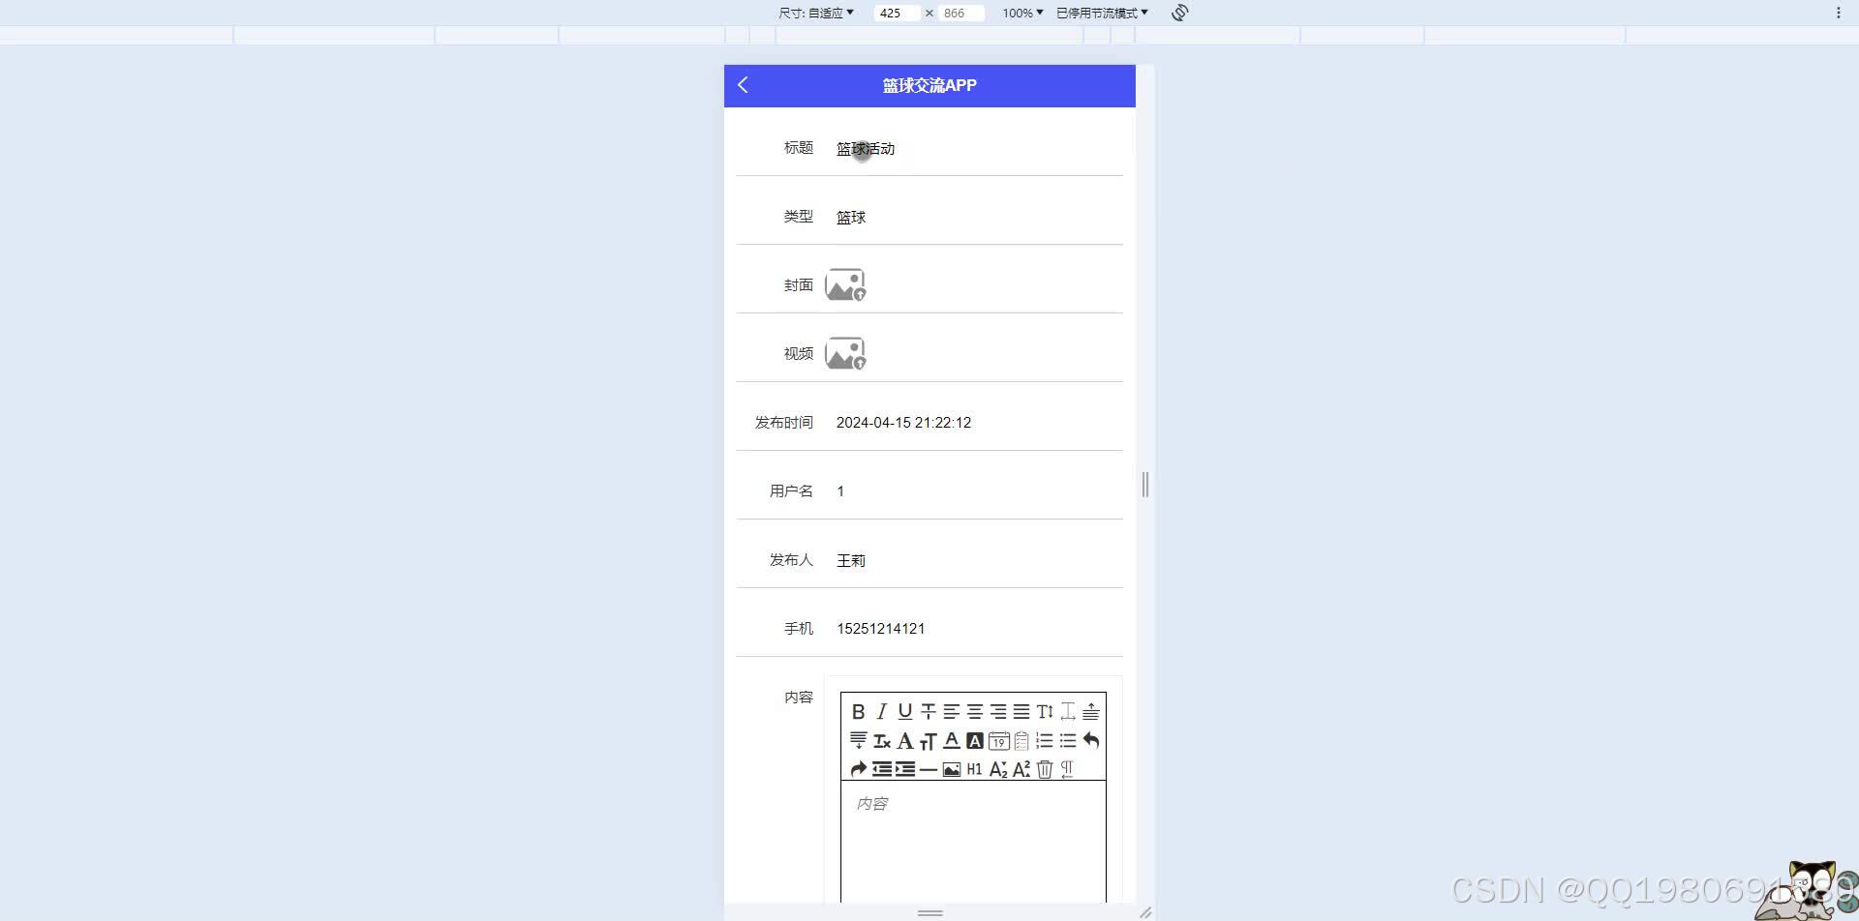Image resolution: width=1859 pixels, height=921 pixels.
Task: Edit the viewport width value 425
Action: tap(897, 13)
